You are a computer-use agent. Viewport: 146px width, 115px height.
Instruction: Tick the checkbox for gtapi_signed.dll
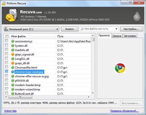7,54
